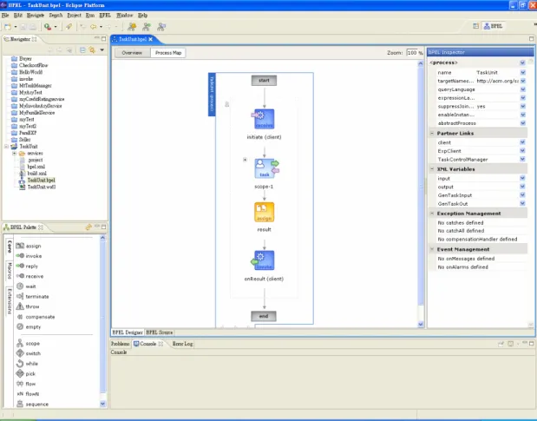Click the diagram vertical scrollbar down arrow
The width and height of the screenshot is (537, 421).
(421, 325)
